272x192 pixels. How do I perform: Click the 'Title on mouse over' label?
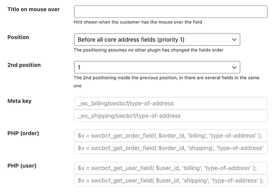34,10
